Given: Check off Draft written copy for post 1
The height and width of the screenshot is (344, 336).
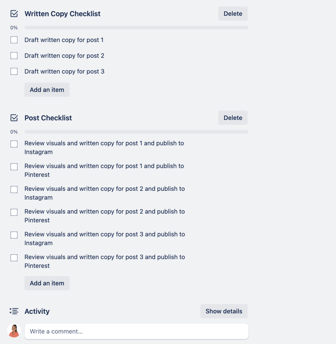Looking at the screenshot, I should coord(14,40).
